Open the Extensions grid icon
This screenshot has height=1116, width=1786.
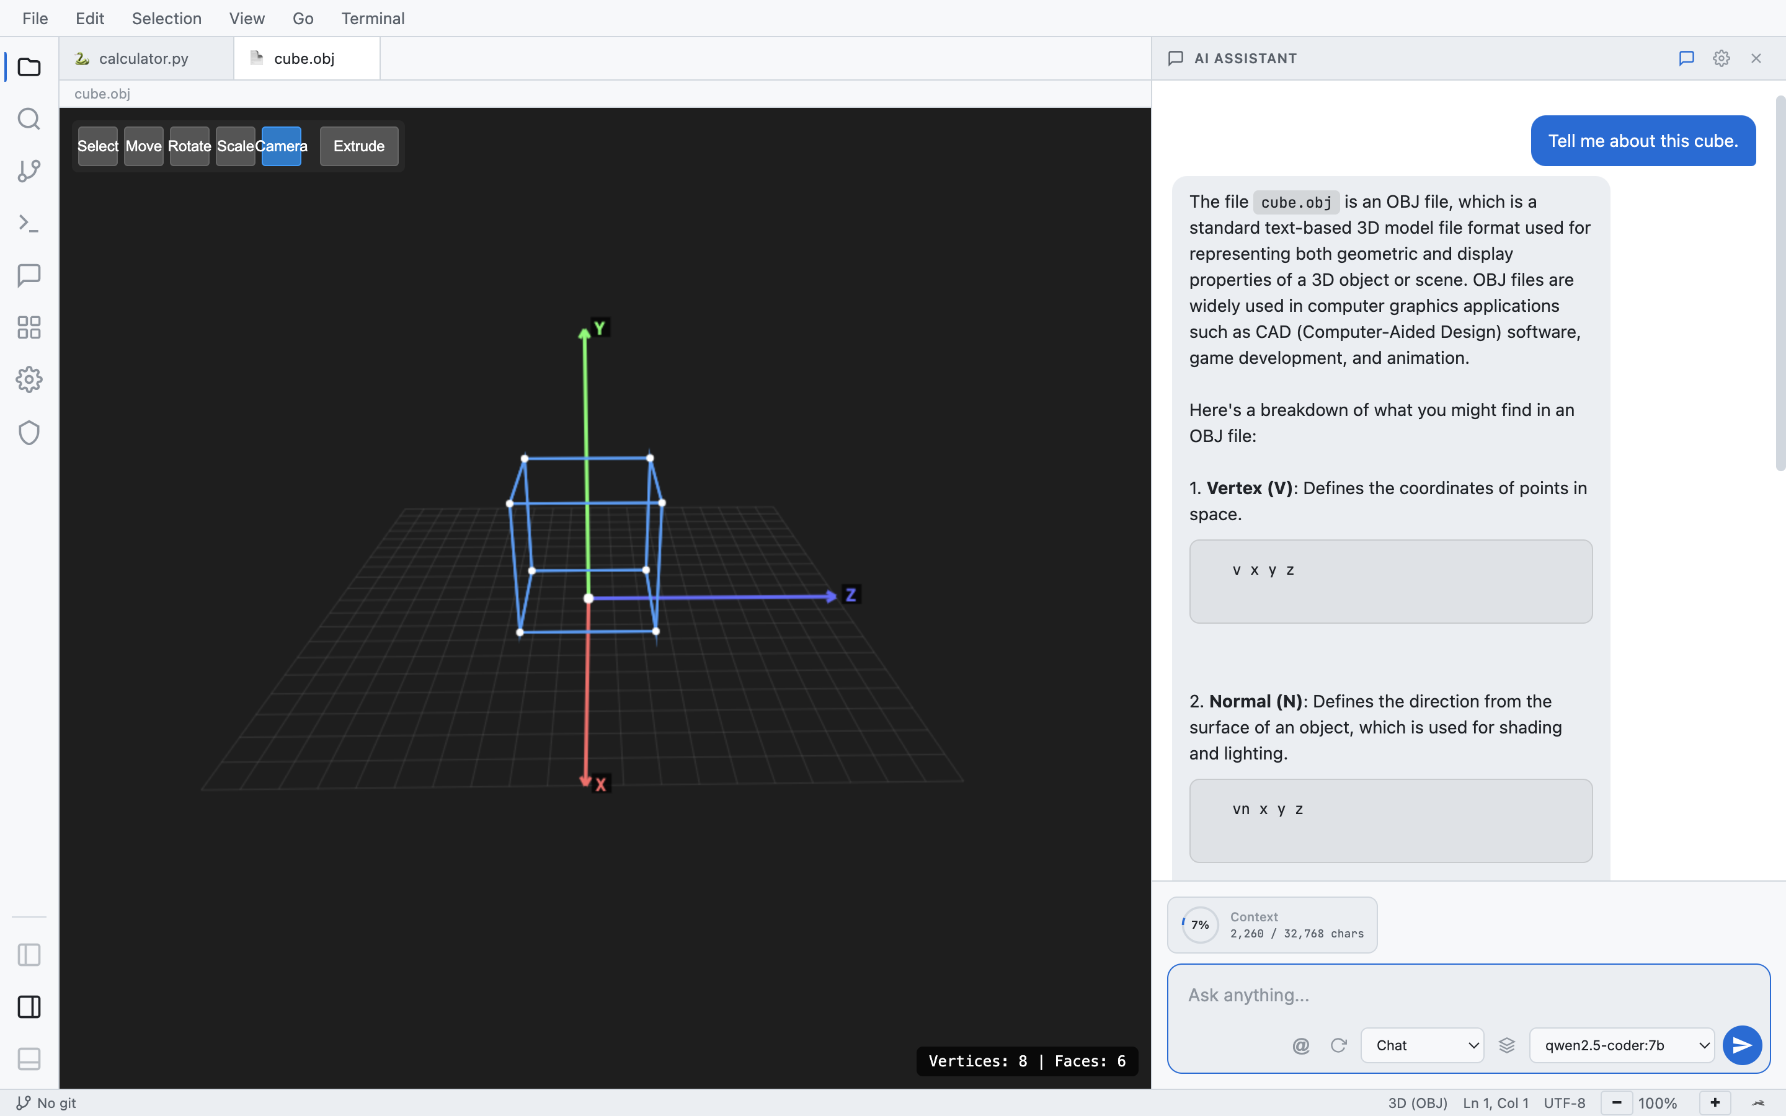coord(29,327)
